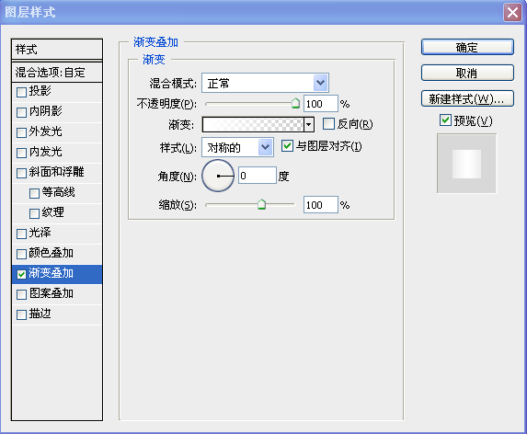Click the angle degree input field
Screen dimensions: 527x434
pyautogui.click(x=258, y=176)
